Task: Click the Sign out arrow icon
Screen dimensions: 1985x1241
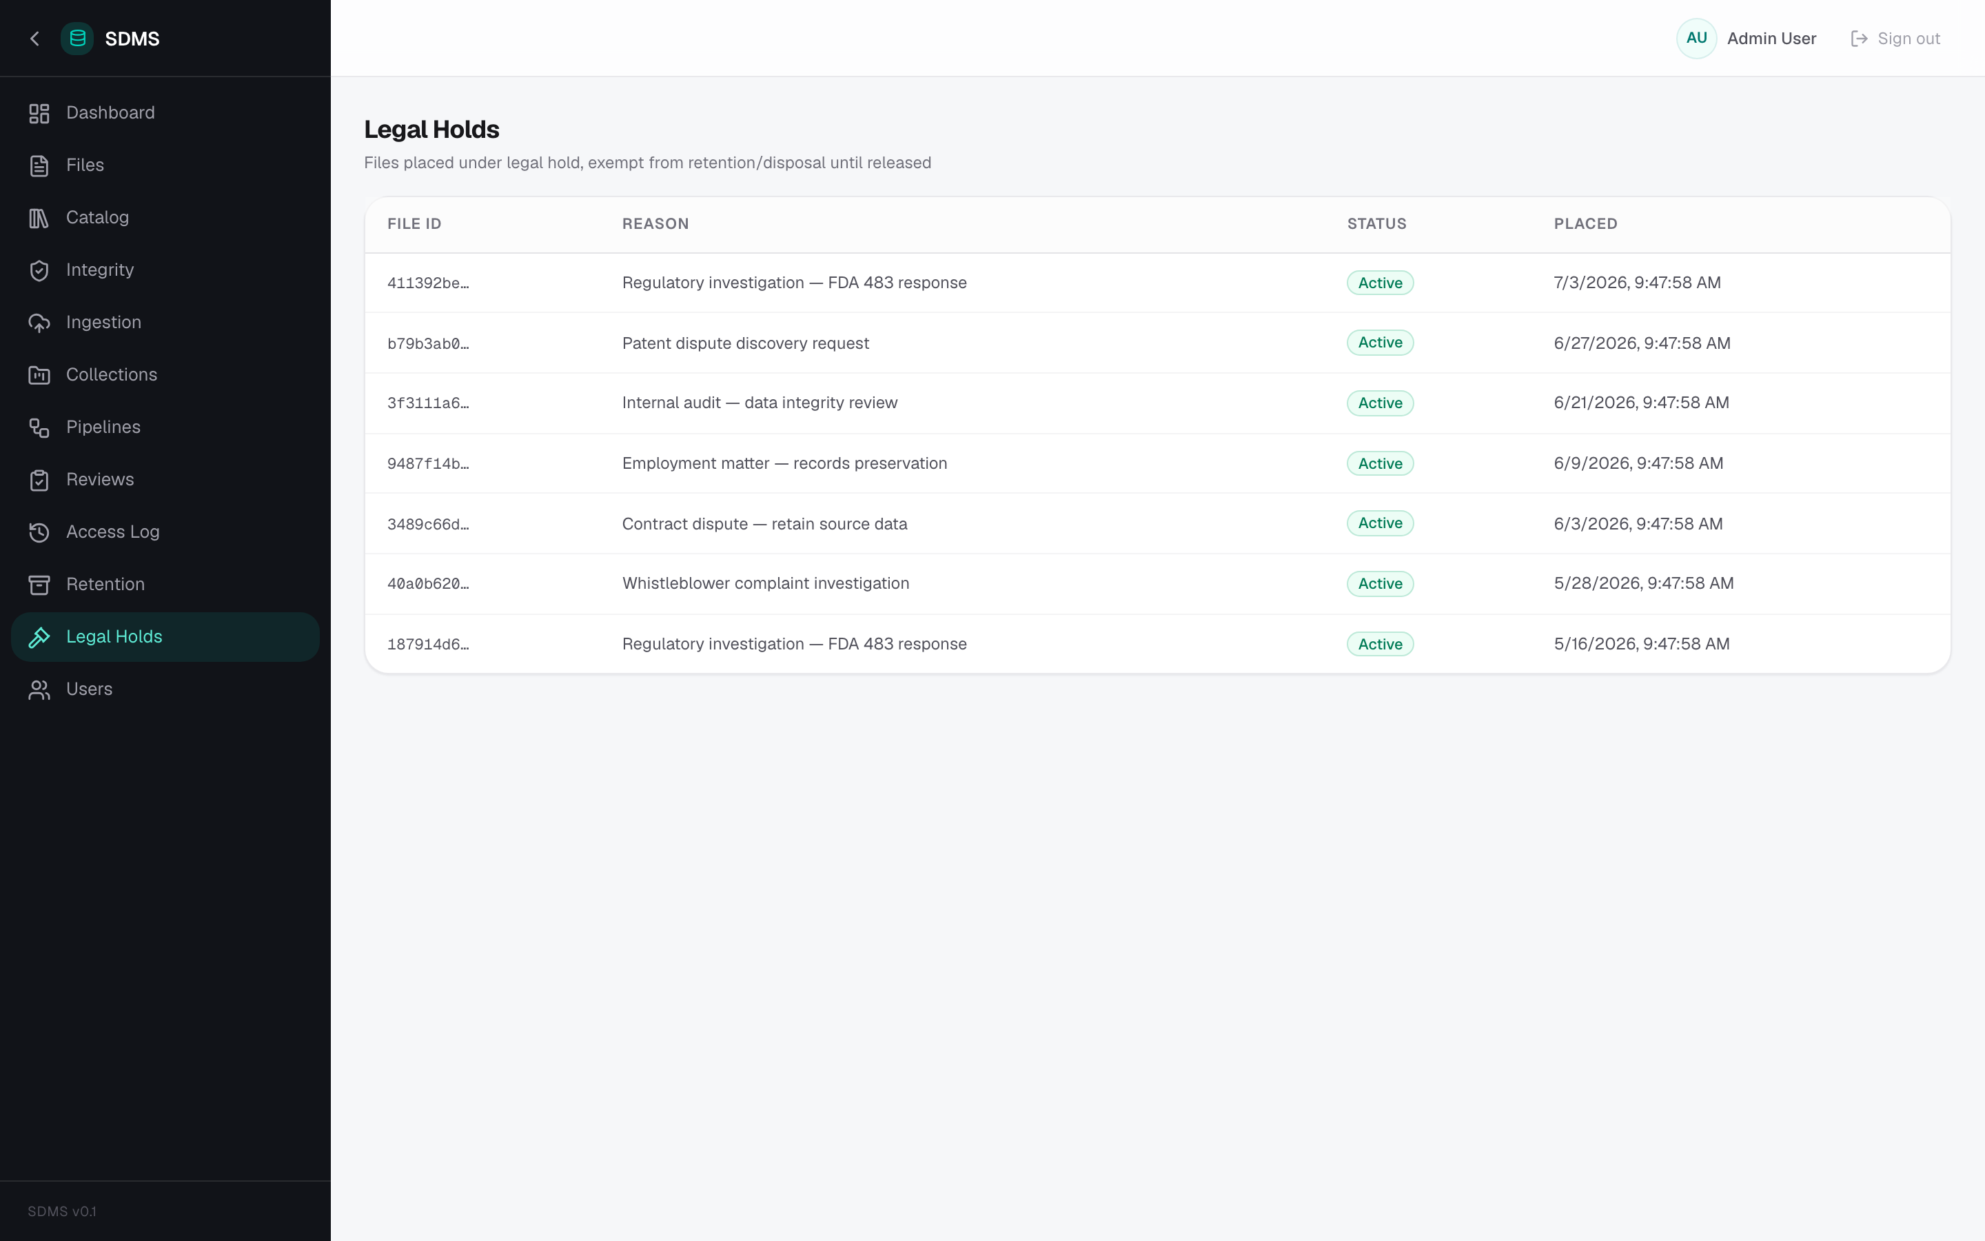Action: [1859, 39]
